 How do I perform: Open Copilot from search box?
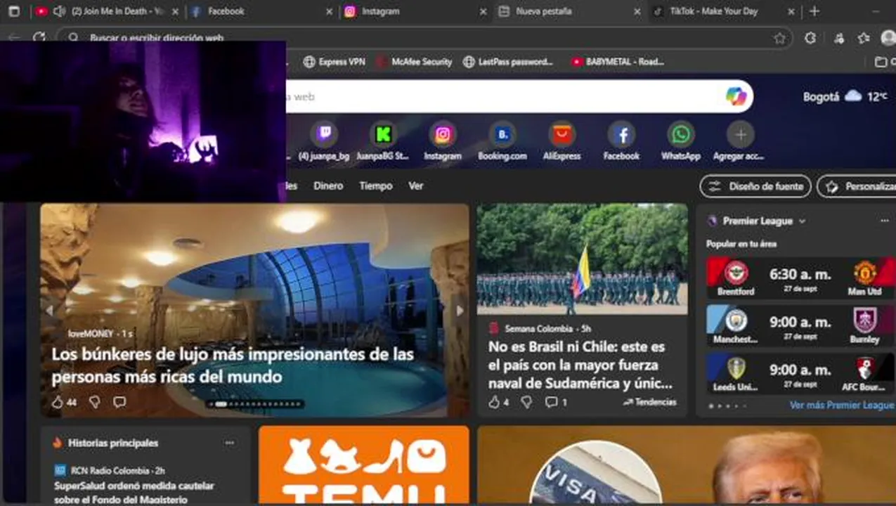tap(736, 97)
